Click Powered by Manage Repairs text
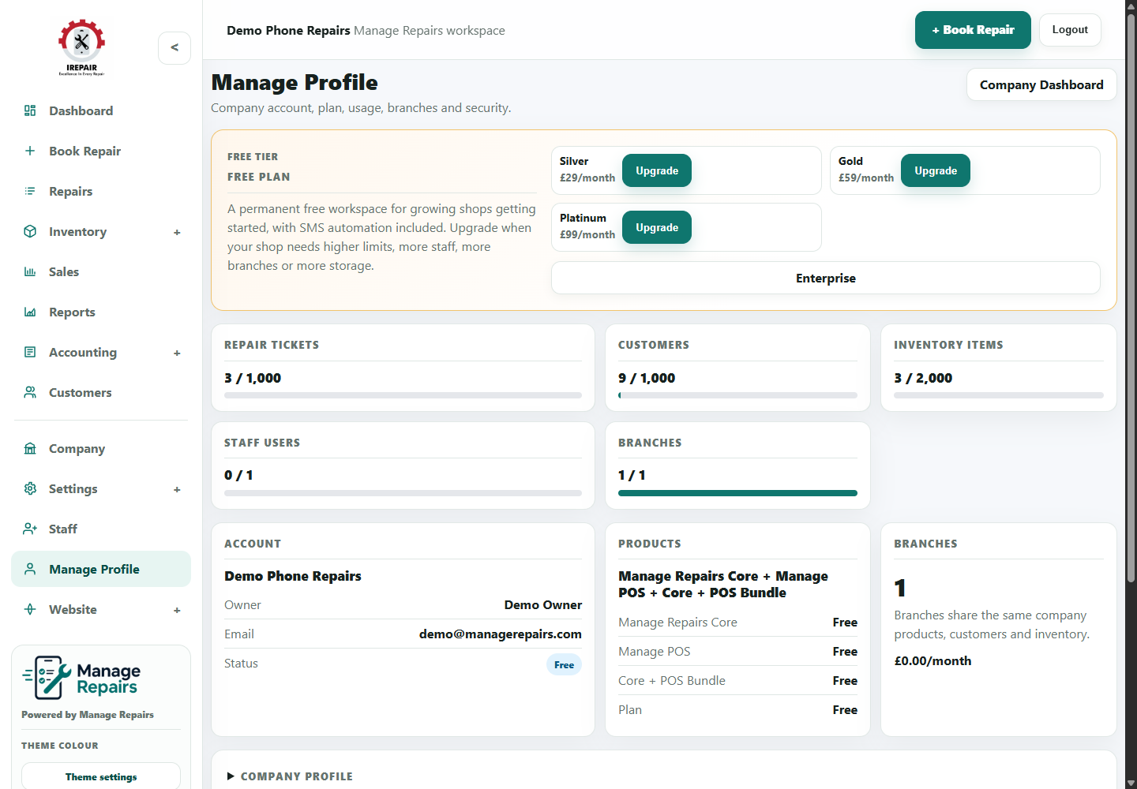Image resolution: width=1137 pixels, height=789 pixels. [x=88, y=715]
